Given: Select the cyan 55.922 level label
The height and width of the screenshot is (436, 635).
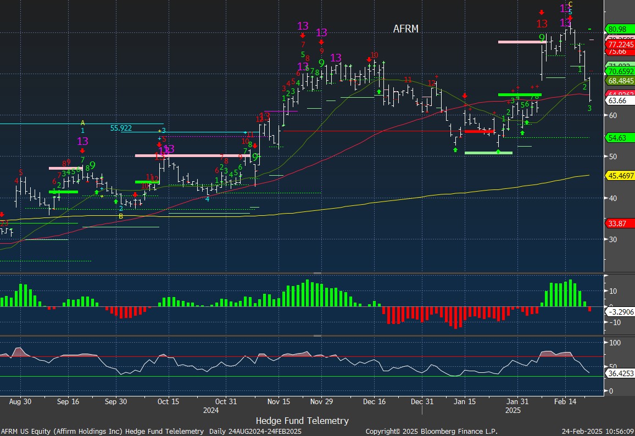Looking at the screenshot, I should click(x=121, y=128).
